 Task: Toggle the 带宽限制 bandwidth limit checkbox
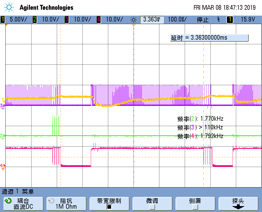(x=109, y=207)
